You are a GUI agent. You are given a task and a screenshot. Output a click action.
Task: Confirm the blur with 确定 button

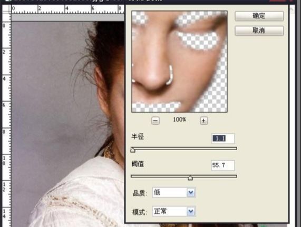(x=259, y=16)
